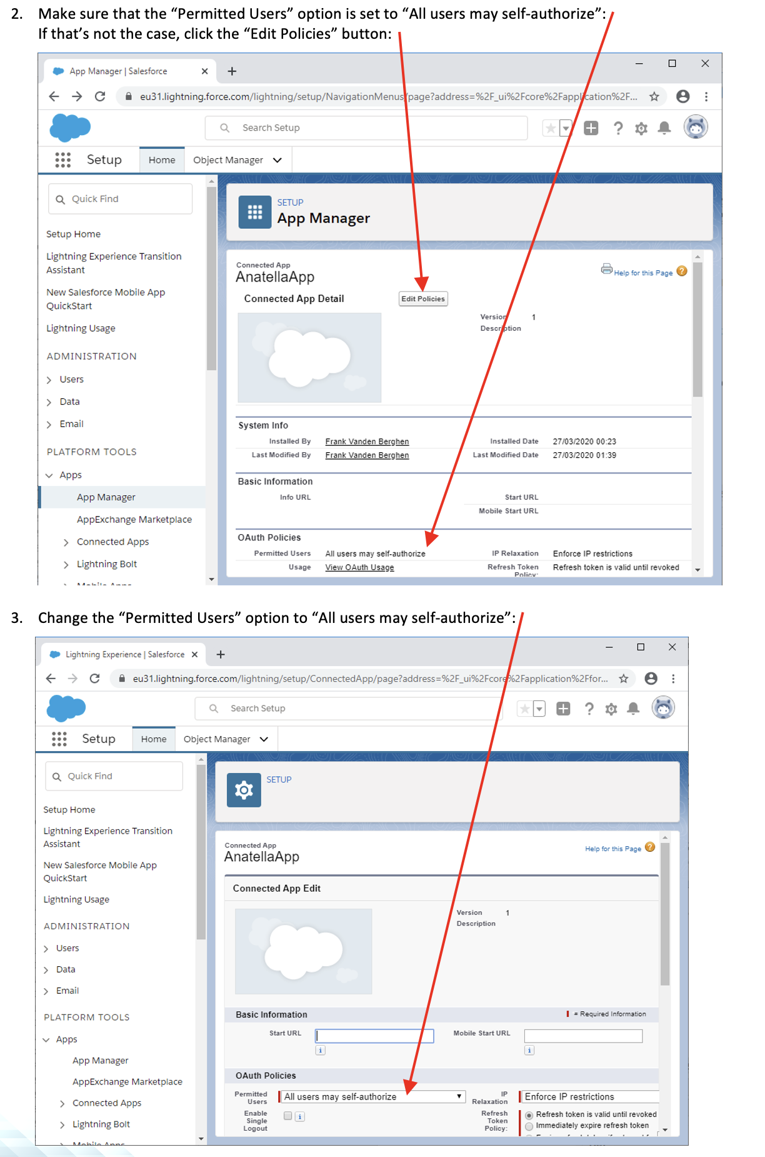765x1157 pixels.
Task: Select Immediately expire refresh token option
Action: click(529, 1126)
